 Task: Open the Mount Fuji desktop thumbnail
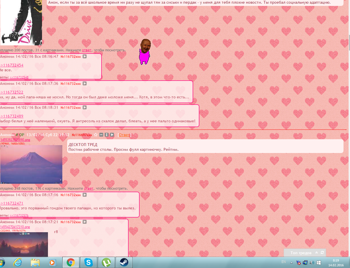pyautogui.click(x=31, y=164)
